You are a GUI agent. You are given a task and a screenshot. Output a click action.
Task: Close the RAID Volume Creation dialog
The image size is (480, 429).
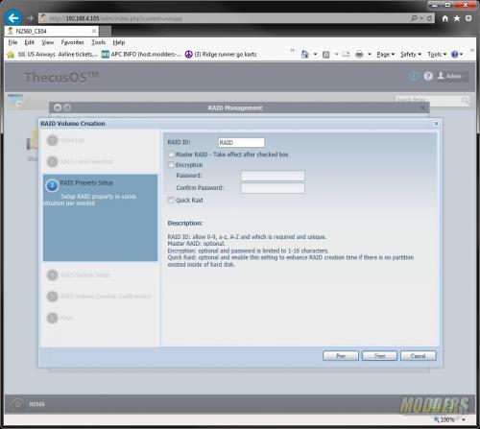[436, 124]
